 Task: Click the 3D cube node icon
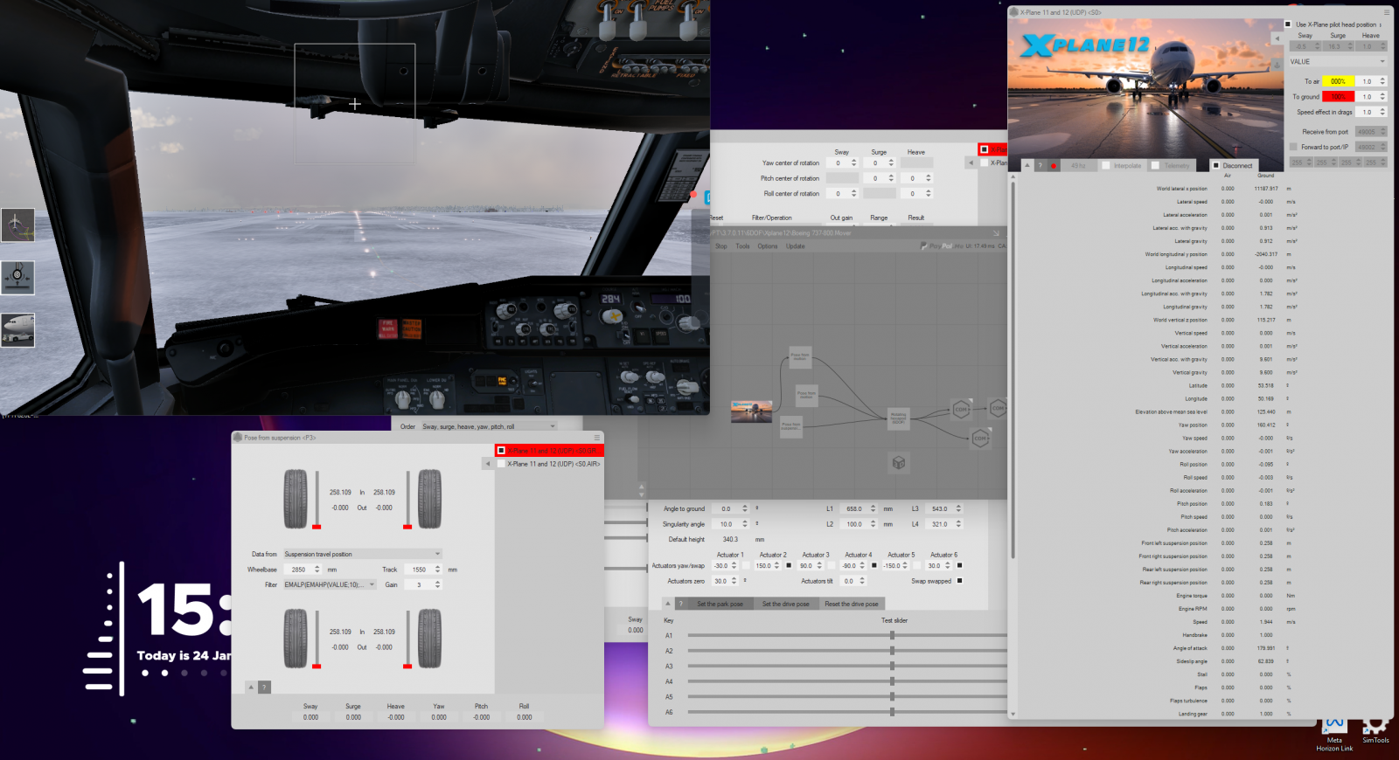[x=898, y=463]
